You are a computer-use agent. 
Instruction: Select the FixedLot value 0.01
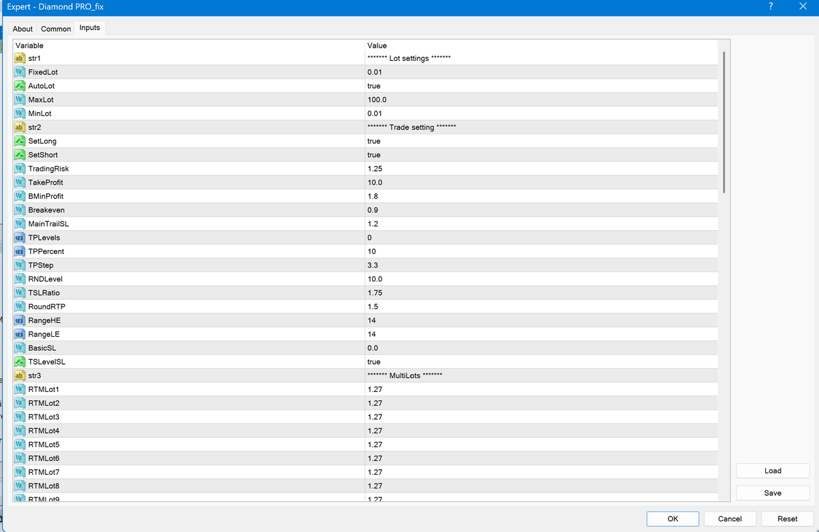pos(375,72)
